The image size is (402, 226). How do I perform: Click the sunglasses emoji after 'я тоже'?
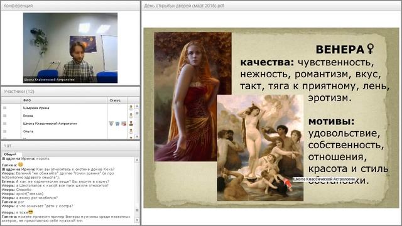coord(31,212)
